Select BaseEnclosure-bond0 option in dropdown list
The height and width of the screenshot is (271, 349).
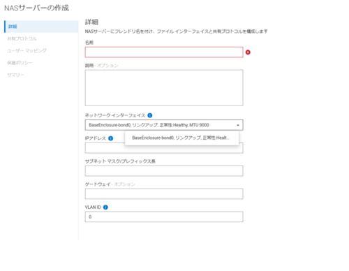click(x=181, y=138)
